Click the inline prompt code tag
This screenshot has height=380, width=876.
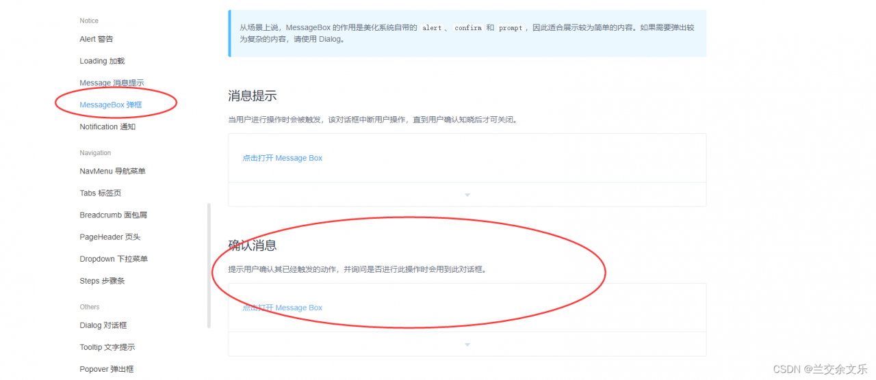511,28
